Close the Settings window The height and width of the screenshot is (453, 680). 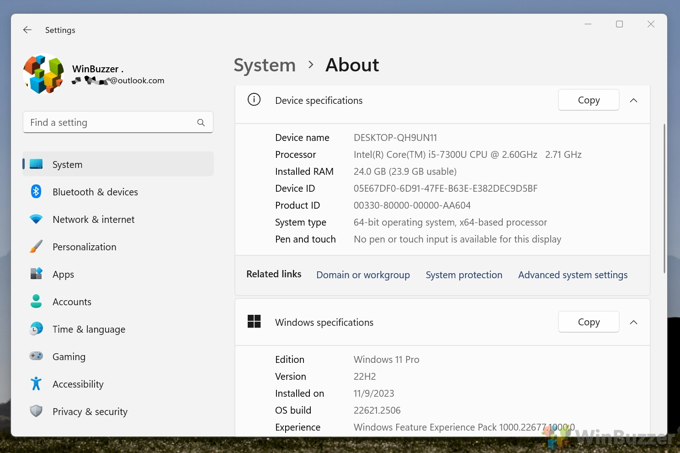651,24
